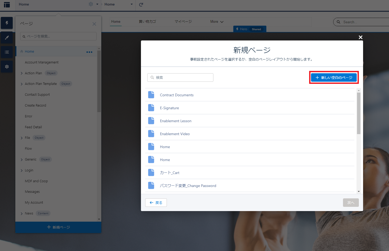
Task: Click the refresh icon in top bar
Action: click(141, 4)
